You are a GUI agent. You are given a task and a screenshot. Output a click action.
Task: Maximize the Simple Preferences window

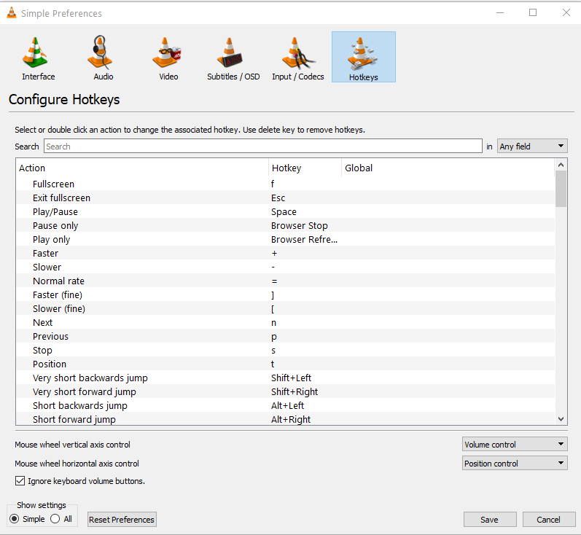click(533, 12)
